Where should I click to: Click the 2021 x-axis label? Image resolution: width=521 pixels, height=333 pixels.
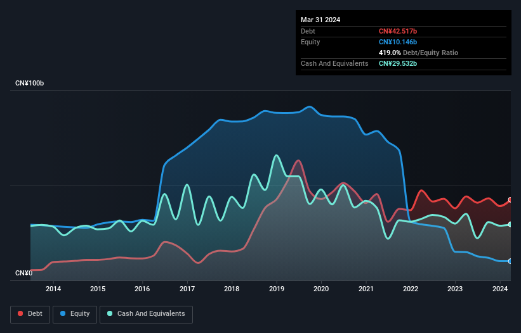point(366,289)
